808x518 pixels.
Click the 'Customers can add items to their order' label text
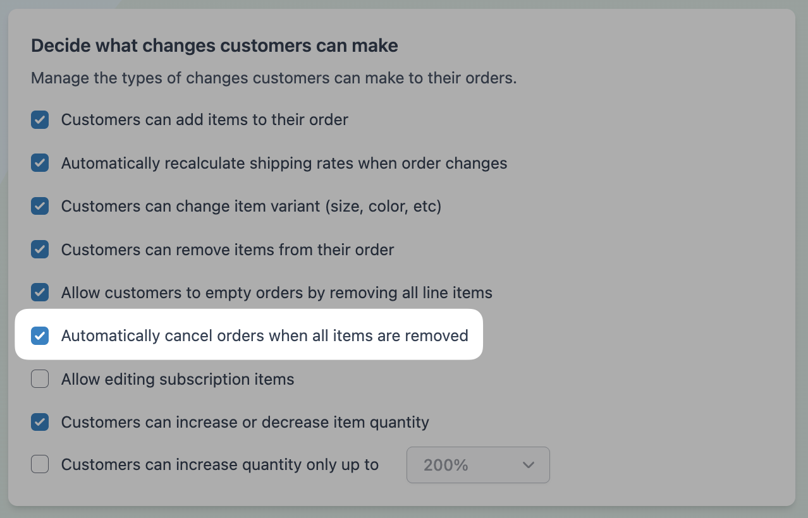[x=204, y=120]
